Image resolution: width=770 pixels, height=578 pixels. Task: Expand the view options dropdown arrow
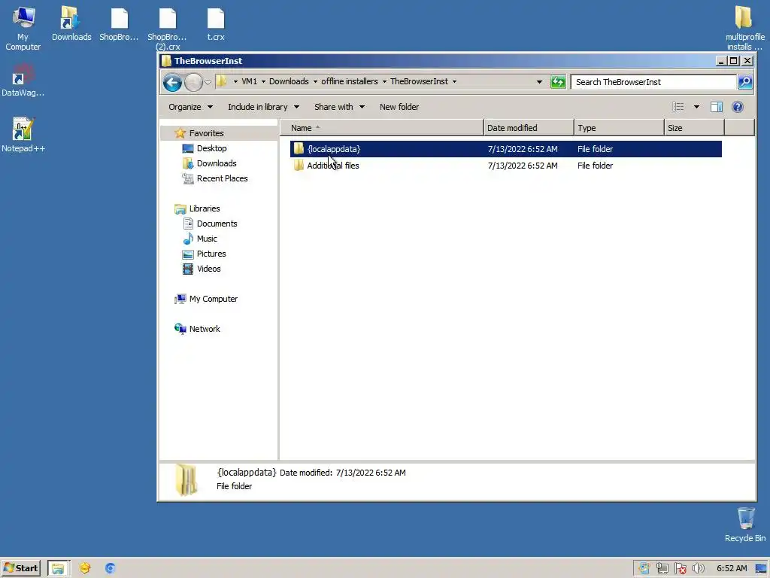point(696,107)
